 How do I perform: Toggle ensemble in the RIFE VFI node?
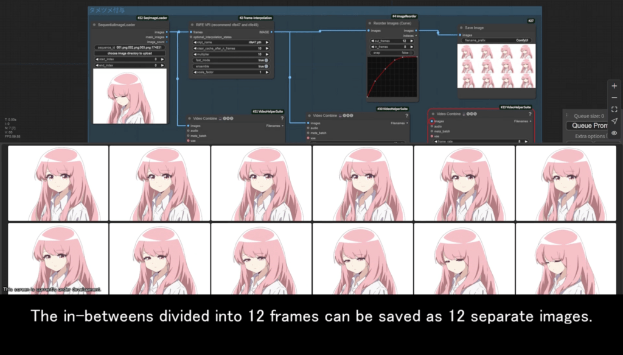tap(266, 66)
